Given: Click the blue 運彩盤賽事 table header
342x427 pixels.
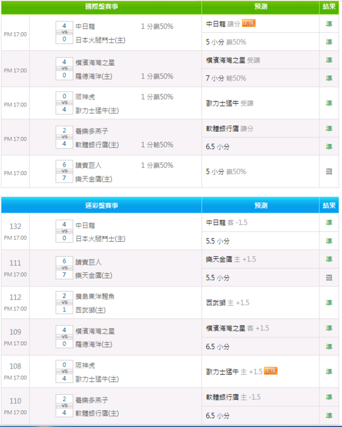Looking at the screenshot, I should [101, 205].
